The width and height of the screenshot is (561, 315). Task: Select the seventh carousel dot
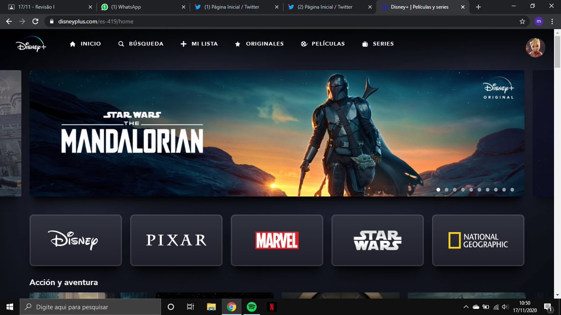pyautogui.click(x=488, y=190)
